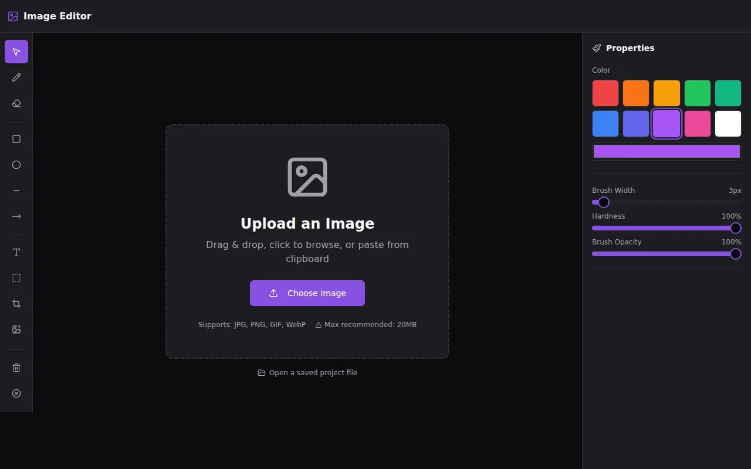The image size is (751, 469).
Task: Click the Choose Image button
Action: (x=307, y=293)
